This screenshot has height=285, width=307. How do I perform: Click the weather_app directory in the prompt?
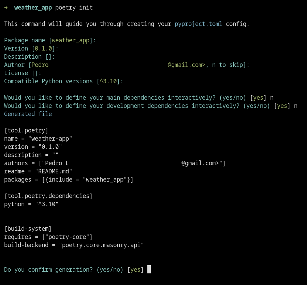point(33,8)
